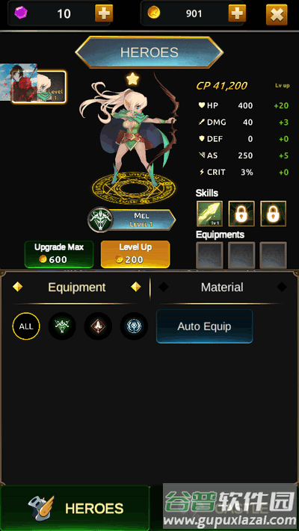Viewport: 299px width, 531px height.
Task: Filter equipment by the green bow class icon
Action: 62,326
